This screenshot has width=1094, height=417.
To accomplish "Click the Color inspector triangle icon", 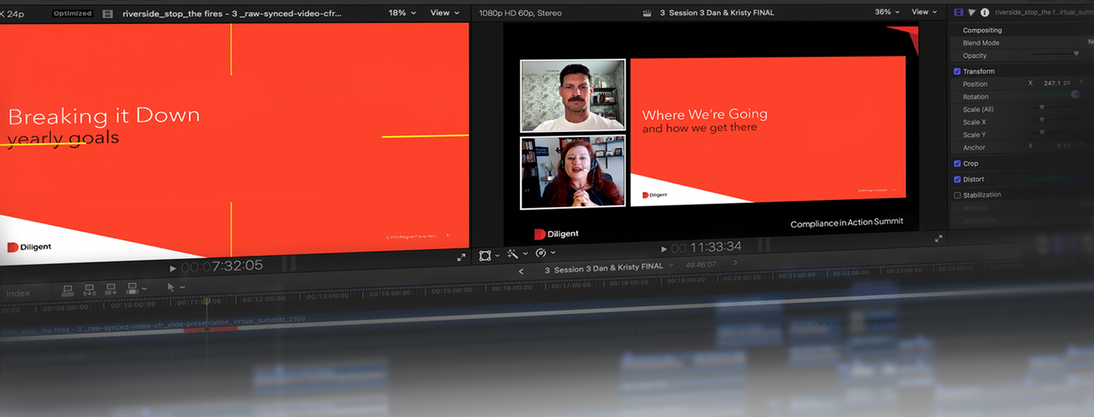I will click(971, 12).
